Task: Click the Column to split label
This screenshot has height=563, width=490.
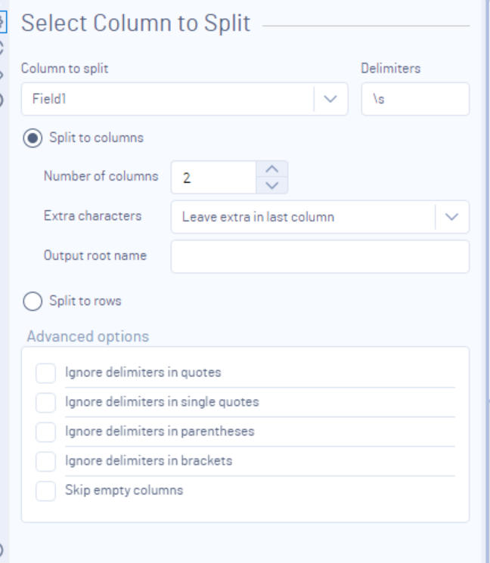Action: coord(65,69)
